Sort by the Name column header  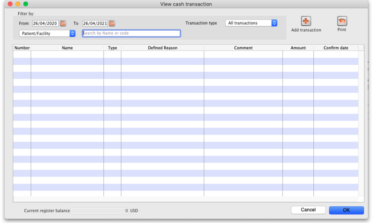67,48
